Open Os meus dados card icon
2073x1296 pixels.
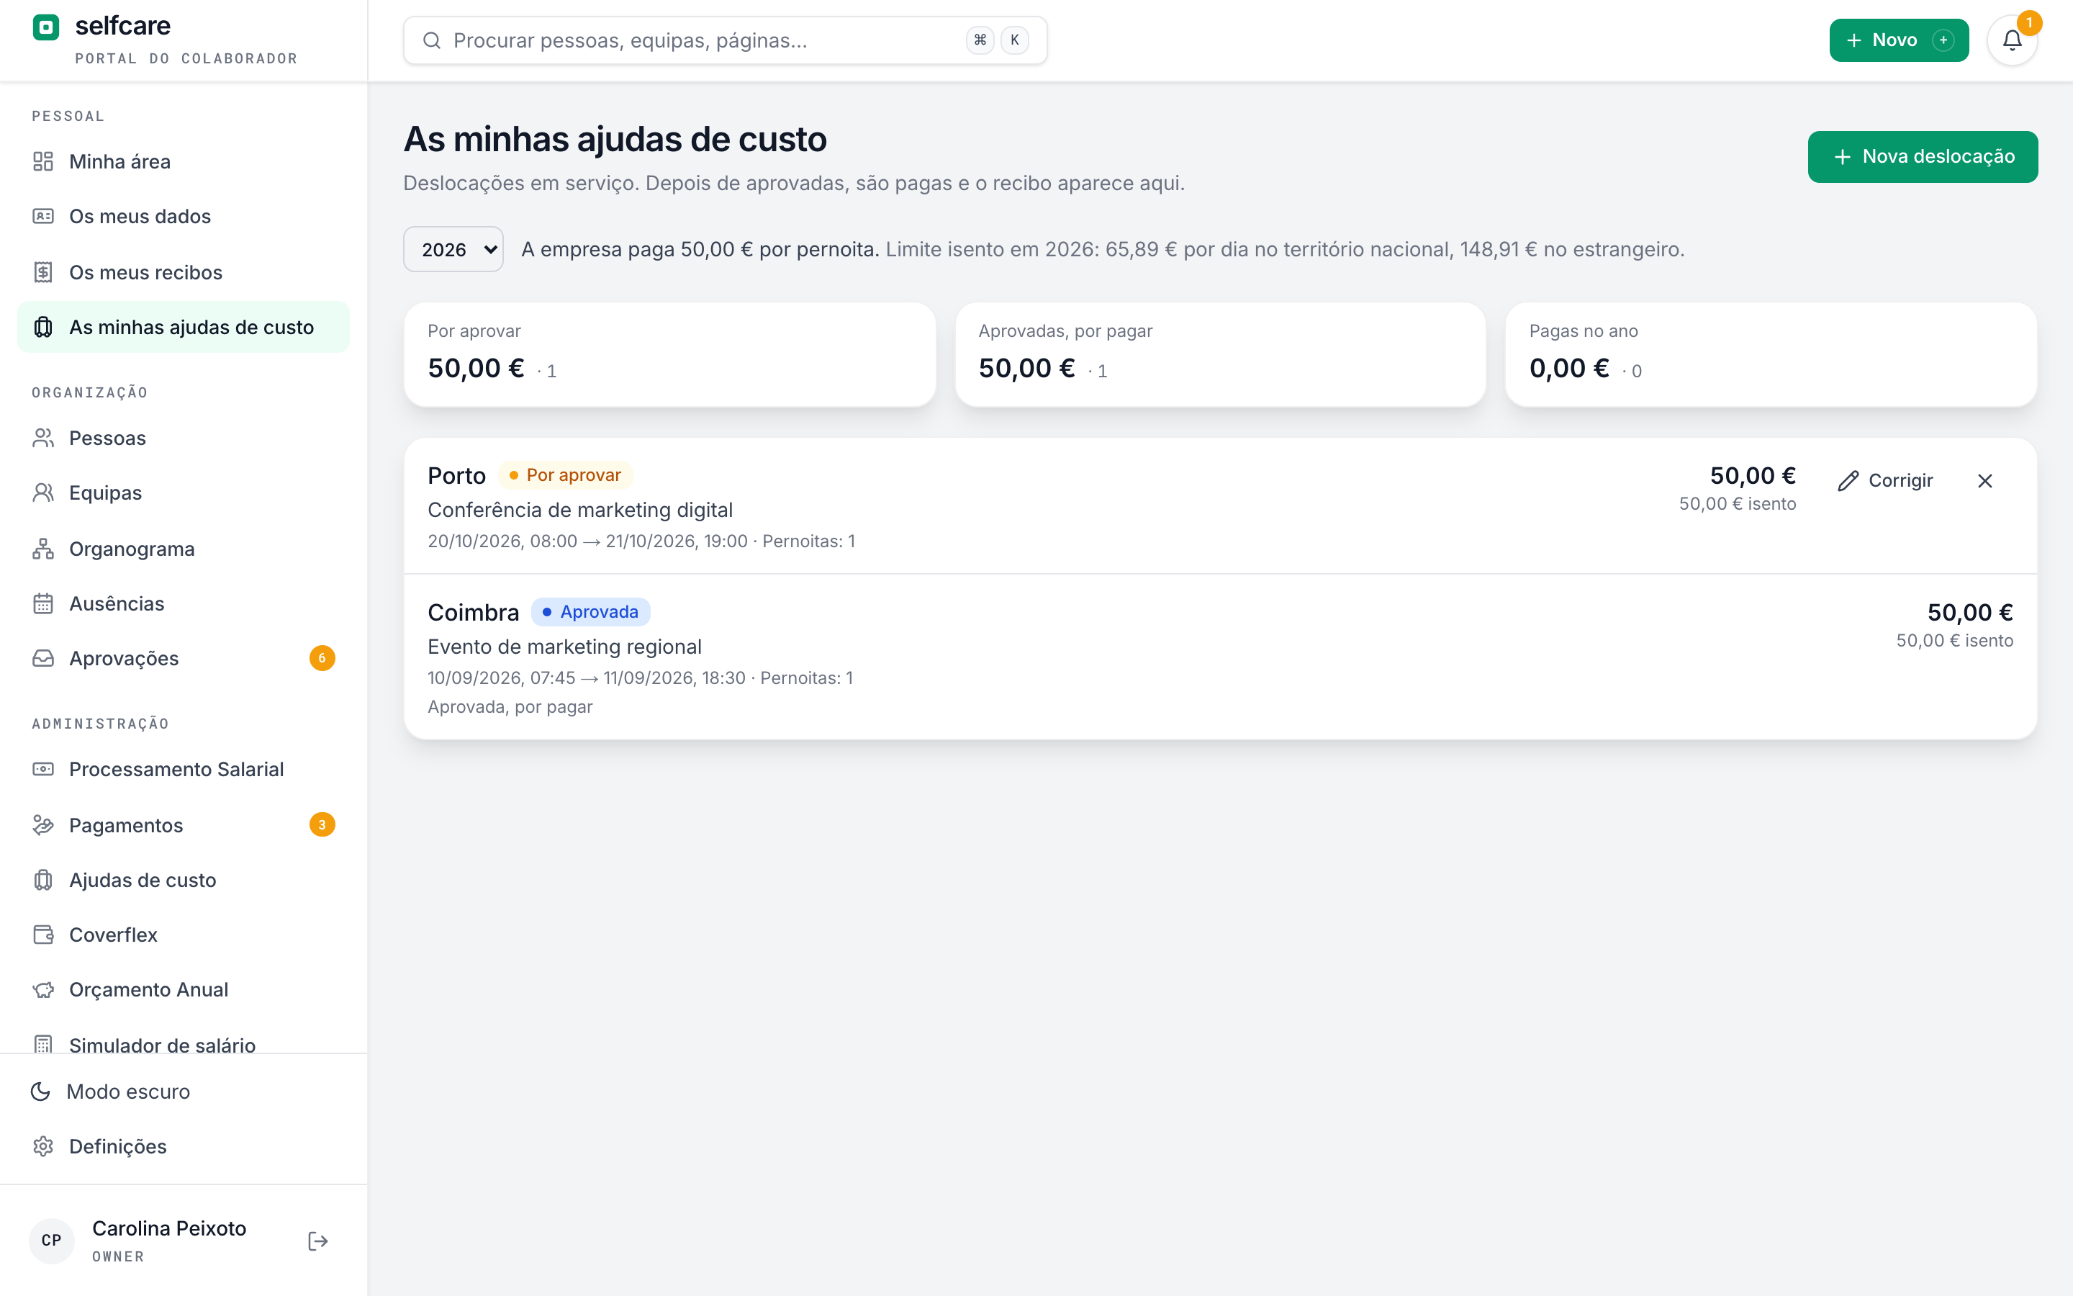[43, 216]
